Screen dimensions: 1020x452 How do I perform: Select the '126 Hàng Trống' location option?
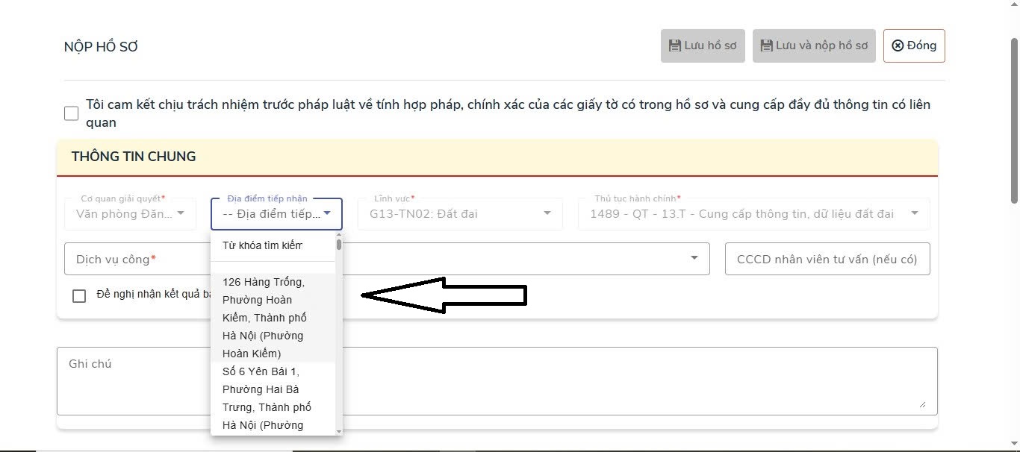(265, 317)
